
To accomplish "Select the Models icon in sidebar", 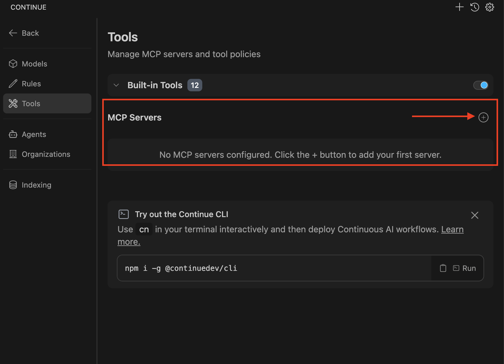I will click(13, 64).
